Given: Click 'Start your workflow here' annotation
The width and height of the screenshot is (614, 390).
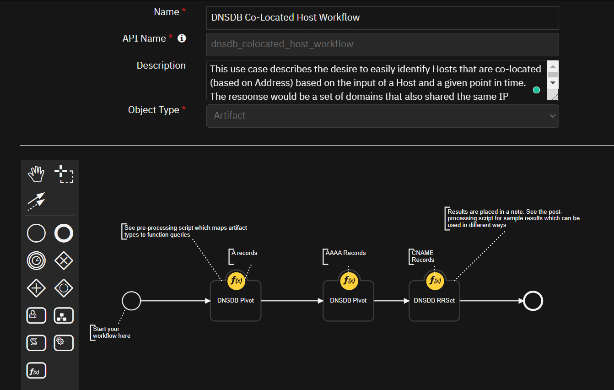Looking at the screenshot, I should point(112,332).
